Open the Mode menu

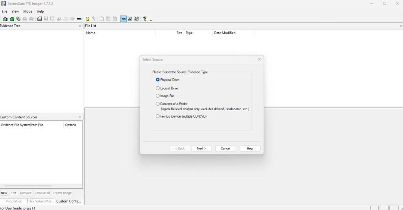point(28,11)
